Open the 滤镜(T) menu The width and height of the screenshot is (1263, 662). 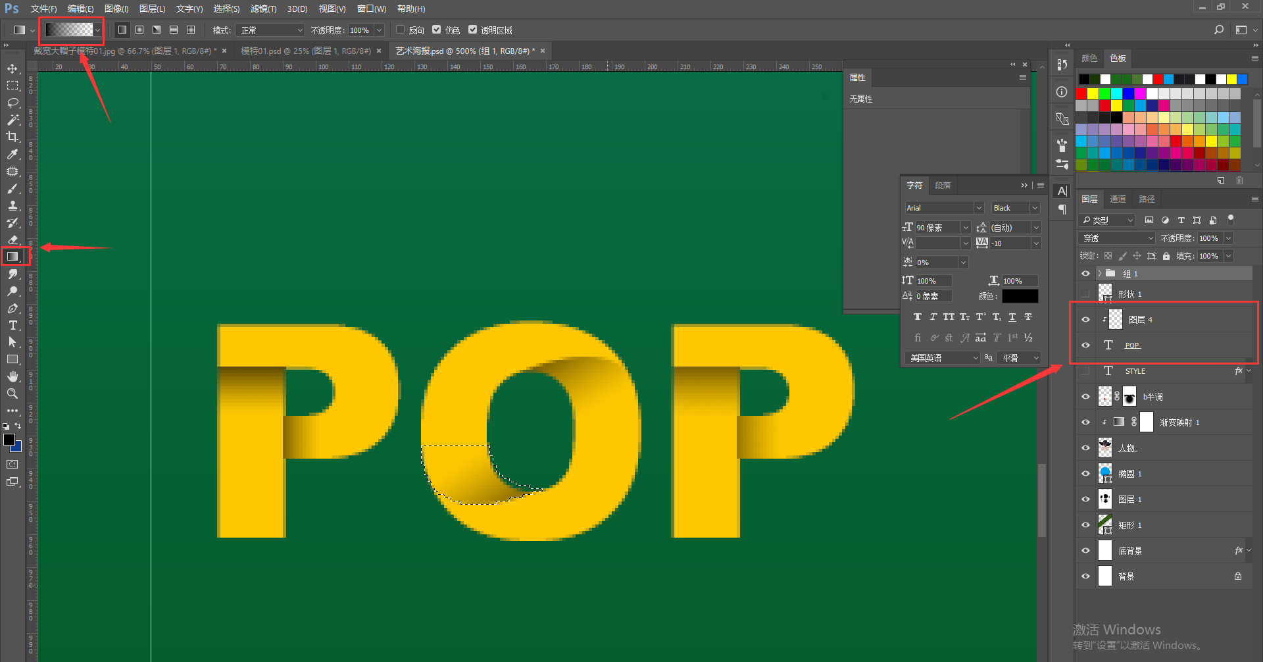[x=263, y=9]
